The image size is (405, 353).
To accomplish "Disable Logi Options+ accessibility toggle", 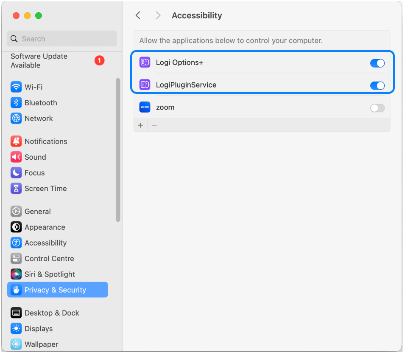I will coord(377,63).
